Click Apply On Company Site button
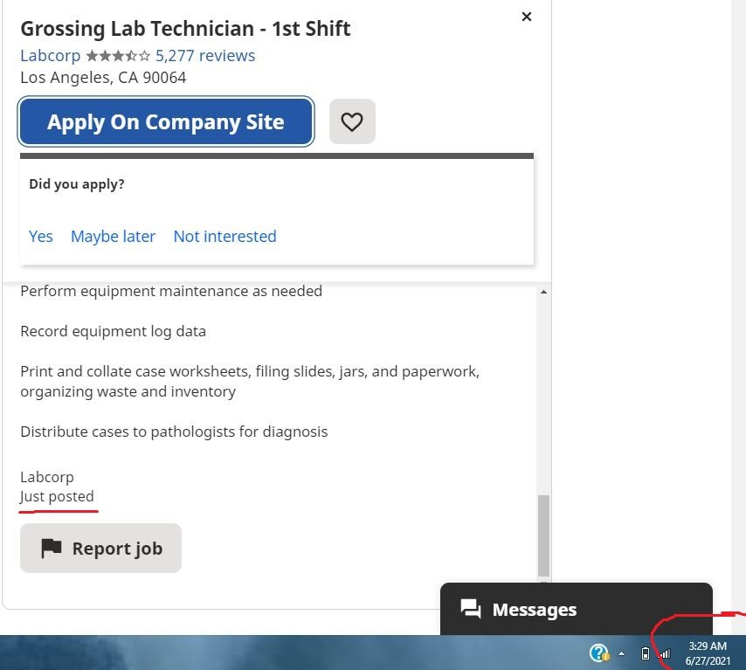 pos(166,121)
